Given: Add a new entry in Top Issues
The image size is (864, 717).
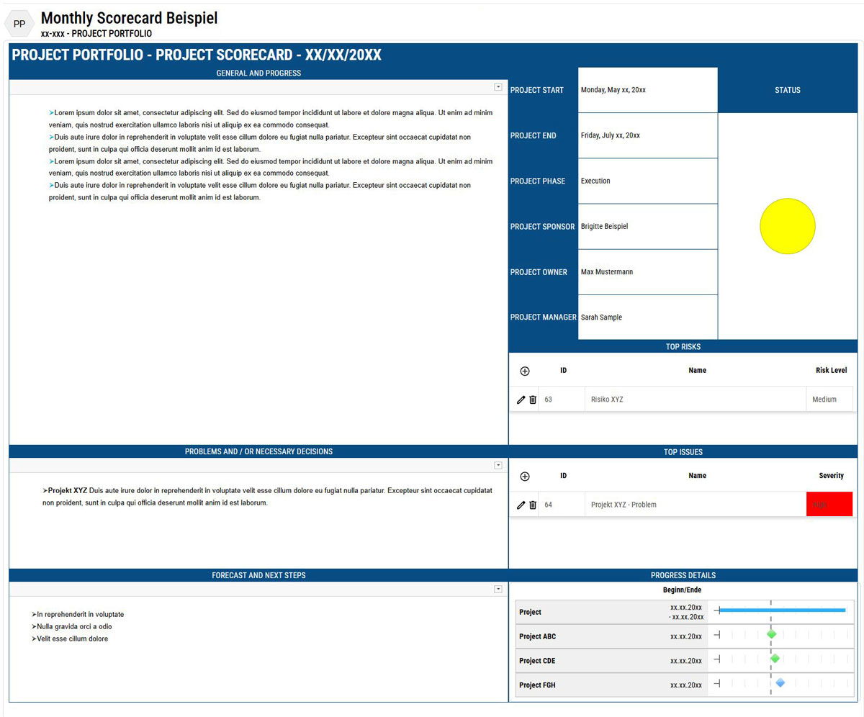Looking at the screenshot, I should [x=524, y=476].
